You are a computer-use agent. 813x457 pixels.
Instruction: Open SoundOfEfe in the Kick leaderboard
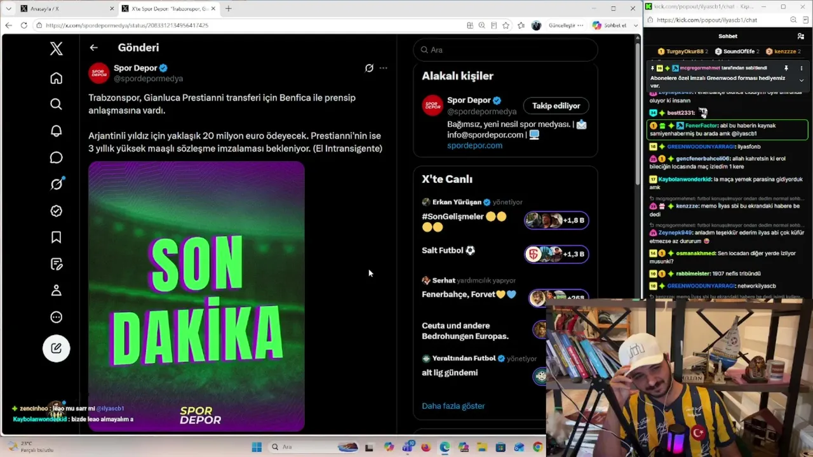pyautogui.click(x=737, y=51)
